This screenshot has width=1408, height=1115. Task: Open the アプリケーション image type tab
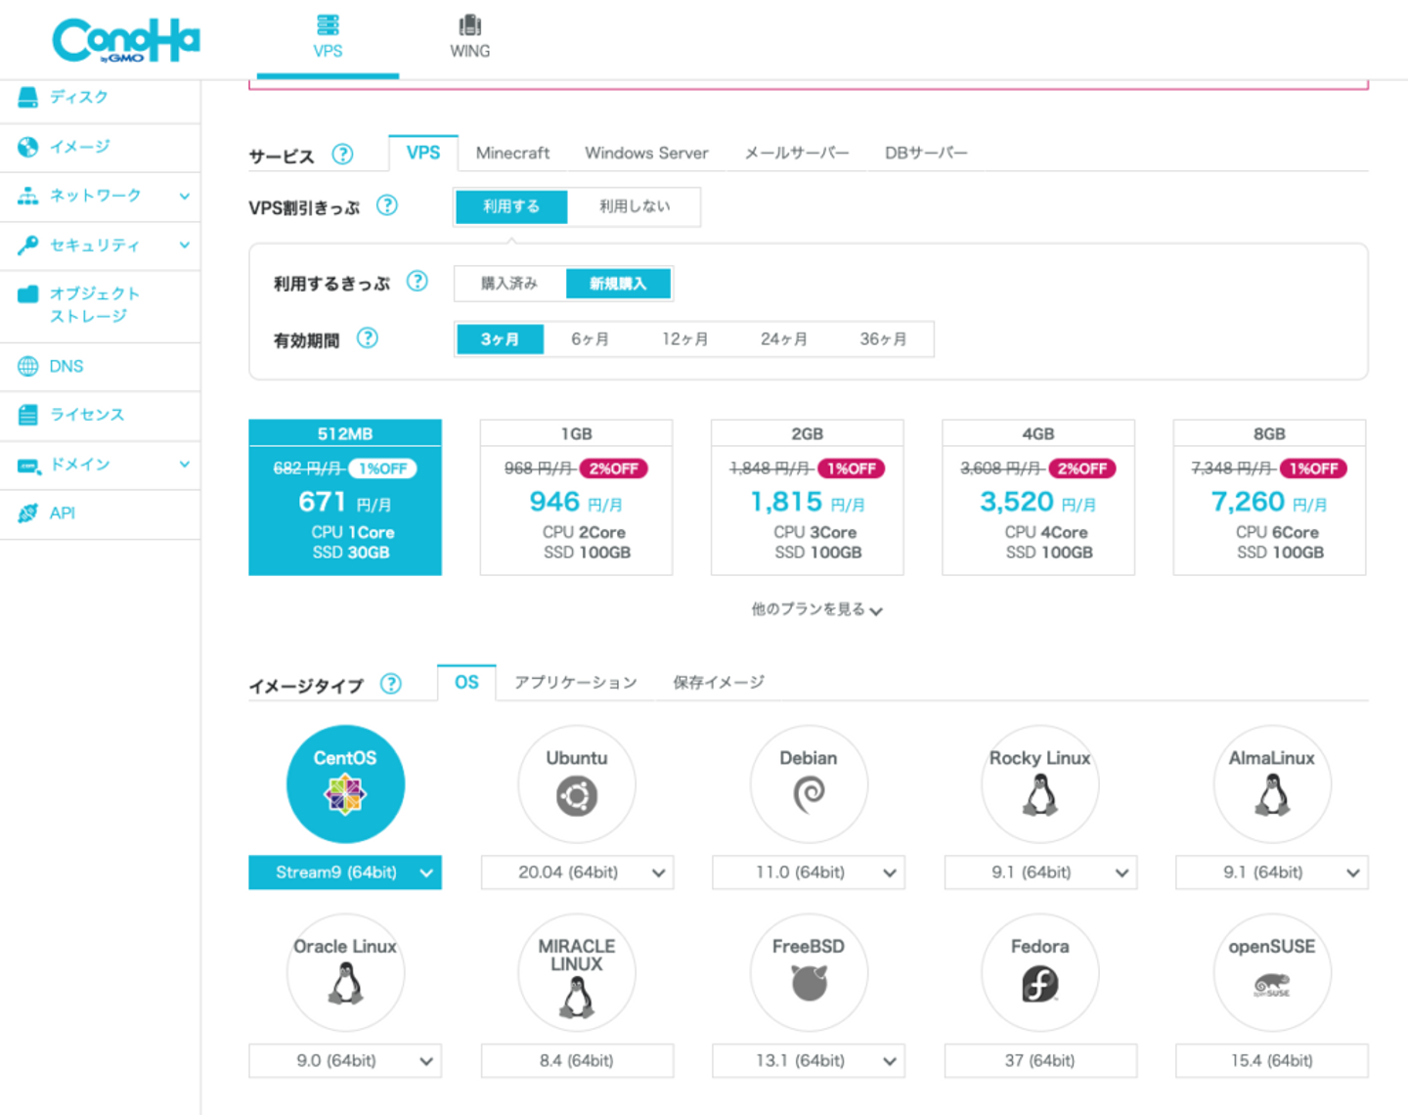tap(576, 683)
